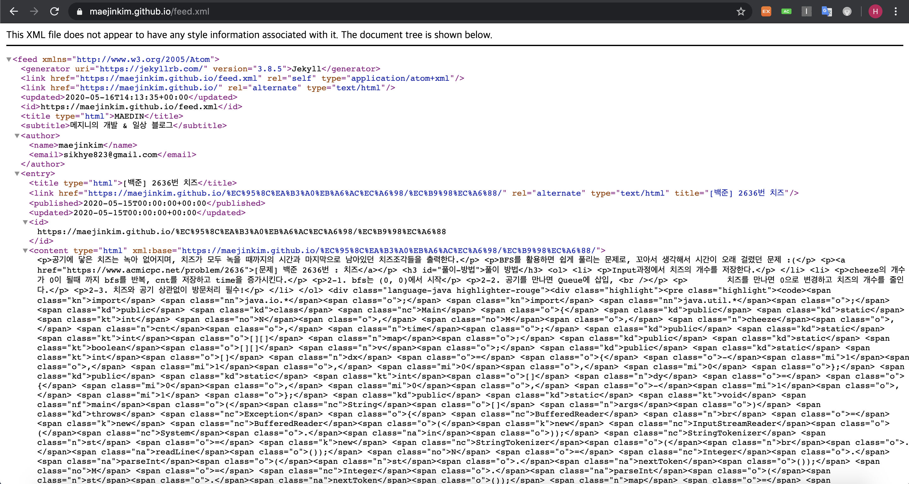The image size is (909, 484).
Task: Click the published date 2020-05-15T00:00:00+00:00
Action: click(x=144, y=204)
